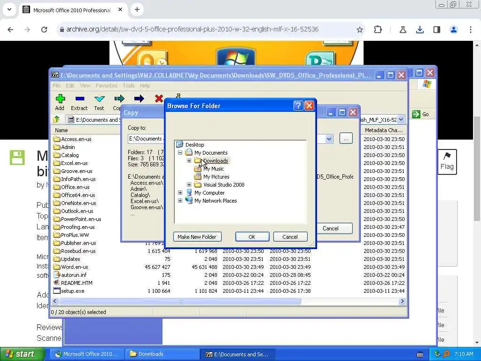Image resolution: width=481 pixels, height=361 pixels.
Task: Expand the My Computer tree node
Action: tap(180, 192)
